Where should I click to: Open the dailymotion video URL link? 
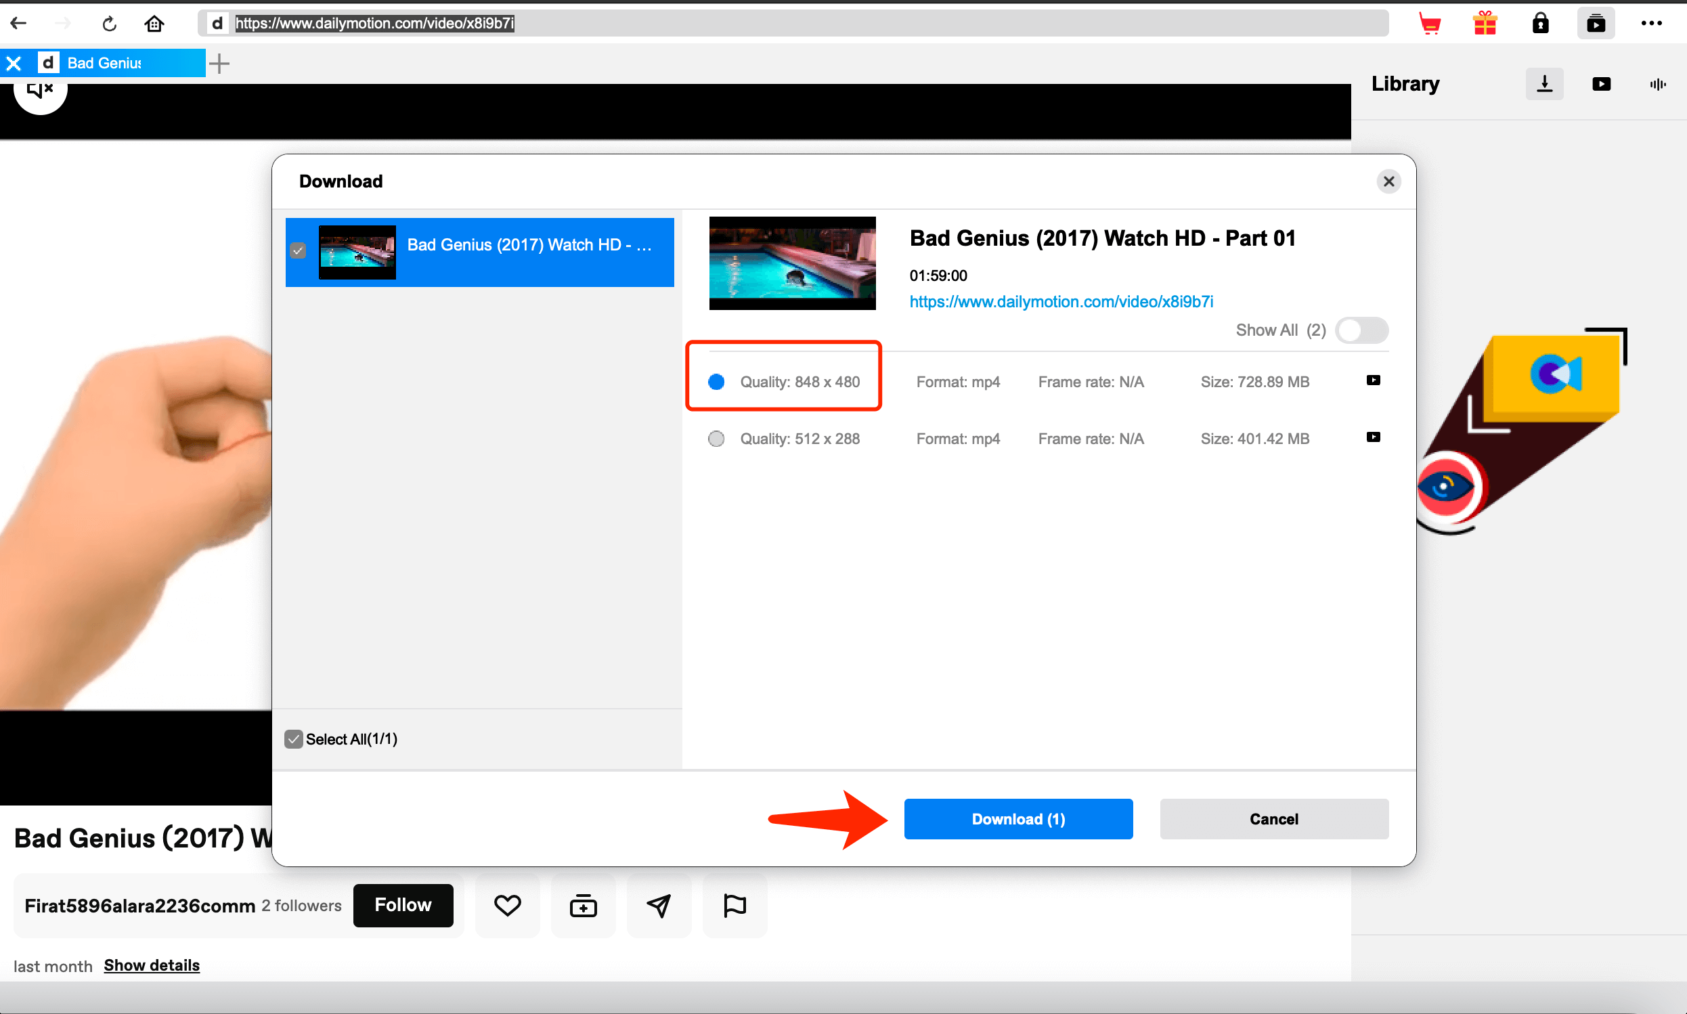click(x=1061, y=302)
